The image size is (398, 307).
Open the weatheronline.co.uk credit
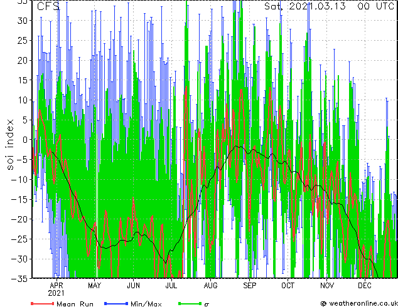coord(359,303)
